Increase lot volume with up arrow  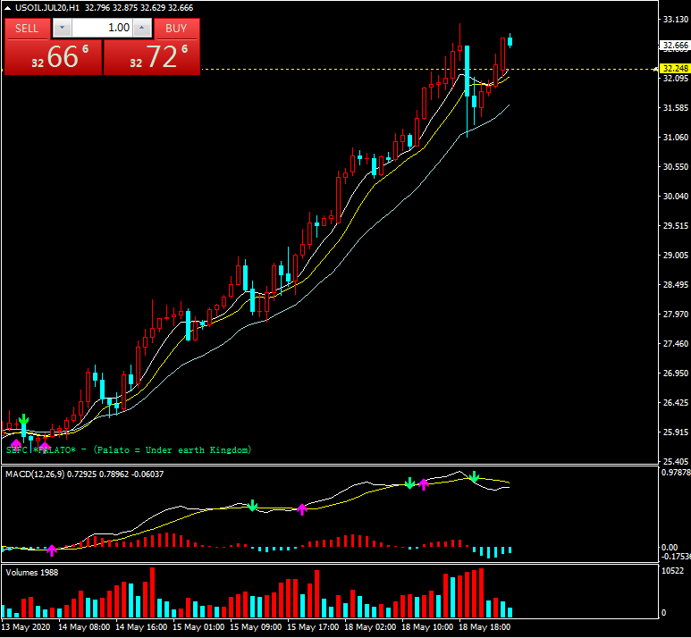click(x=142, y=28)
